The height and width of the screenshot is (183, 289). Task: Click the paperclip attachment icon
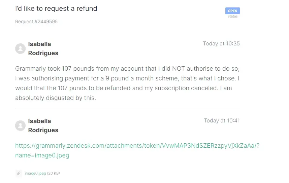(19, 174)
